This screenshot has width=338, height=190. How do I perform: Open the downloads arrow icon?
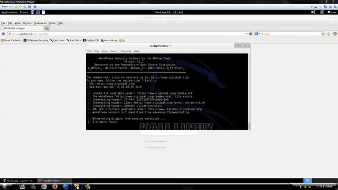click(x=328, y=34)
